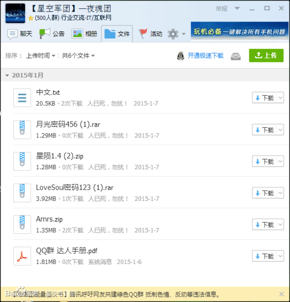Expand download options for 月光密码456 (1).rar
Viewport: 290px width, 302px height.
pos(280,129)
